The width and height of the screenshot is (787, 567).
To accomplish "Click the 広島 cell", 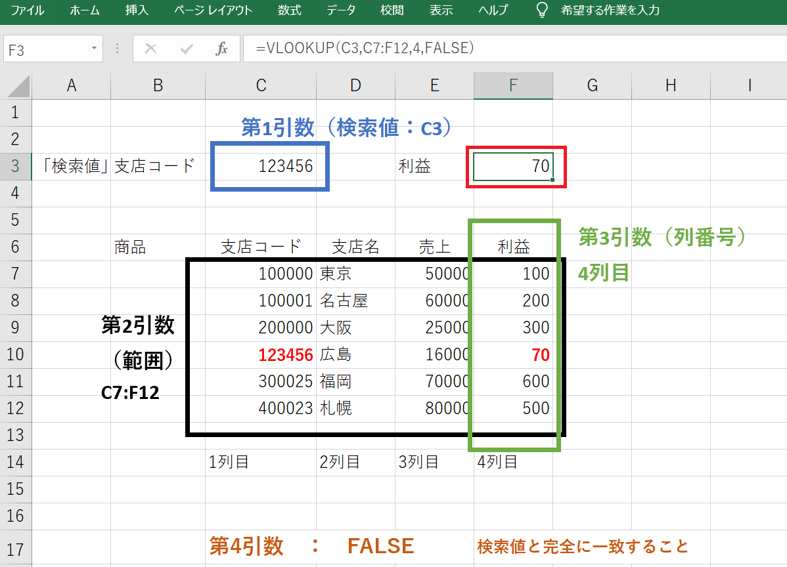I will [x=356, y=354].
